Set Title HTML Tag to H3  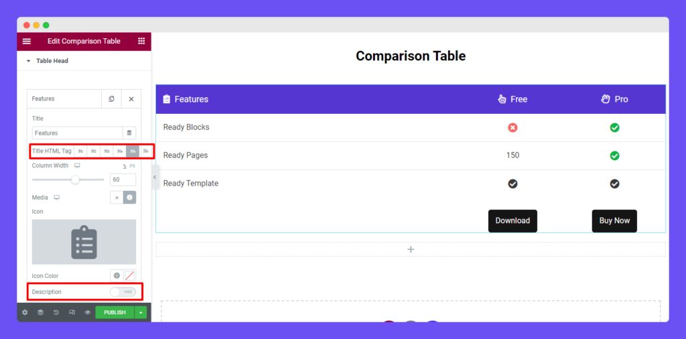click(107, 151)
